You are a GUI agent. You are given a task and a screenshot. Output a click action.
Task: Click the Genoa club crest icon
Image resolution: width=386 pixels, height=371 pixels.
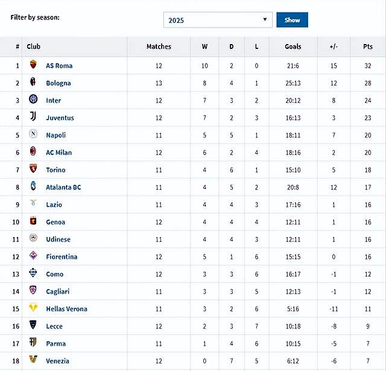(x=33, y=222)
